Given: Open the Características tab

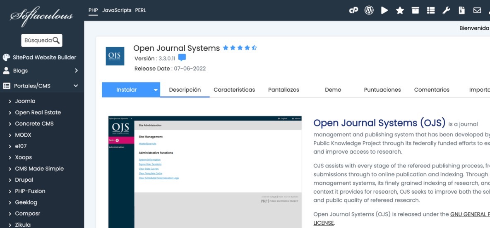Looking at the screenshot, I should (234, 90).
